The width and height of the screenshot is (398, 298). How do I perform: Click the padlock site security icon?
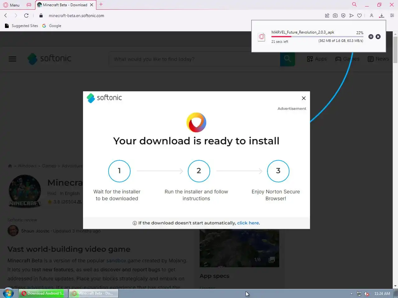click(x=41, y=16)
